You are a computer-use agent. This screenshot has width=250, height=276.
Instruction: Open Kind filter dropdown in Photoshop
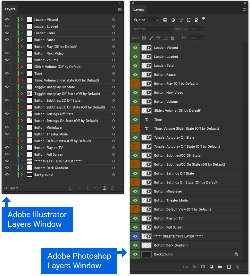pos(146,20)
